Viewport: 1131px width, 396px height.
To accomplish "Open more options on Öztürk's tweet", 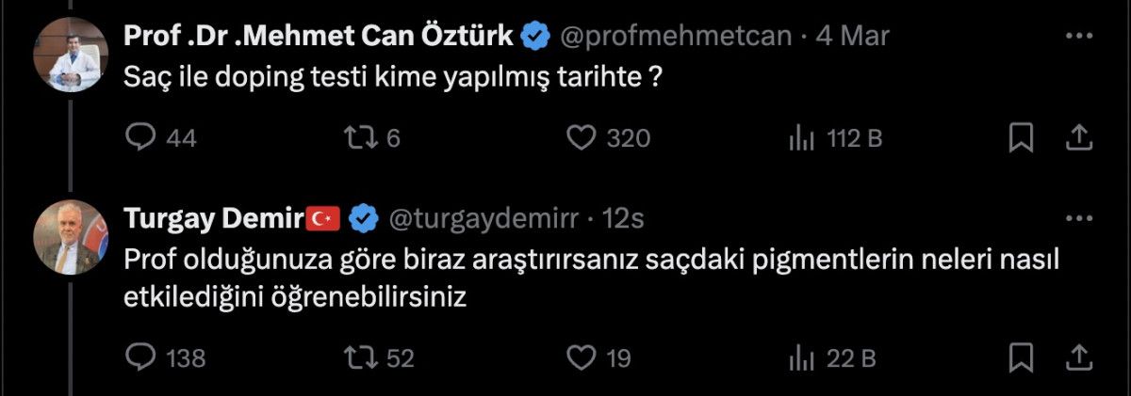I will [1077, 37].
